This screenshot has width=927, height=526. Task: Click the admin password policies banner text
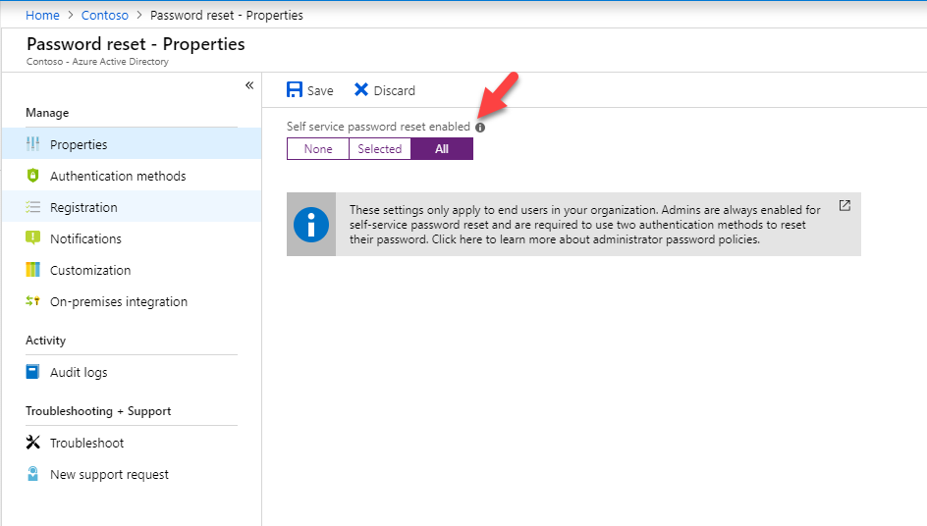584,225
